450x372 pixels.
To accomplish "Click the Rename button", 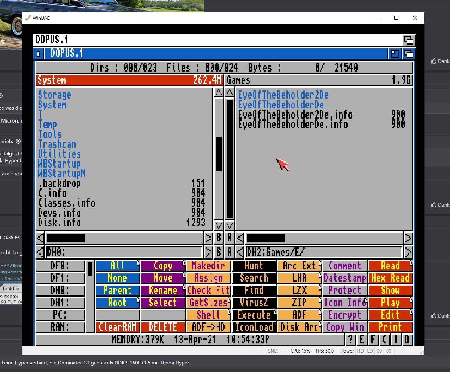I will click(163, 290).
